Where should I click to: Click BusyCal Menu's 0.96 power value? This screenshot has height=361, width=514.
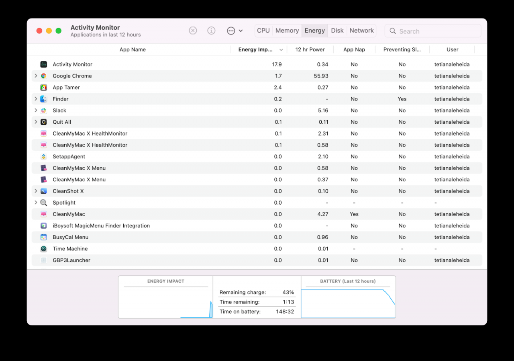[323, 238]
